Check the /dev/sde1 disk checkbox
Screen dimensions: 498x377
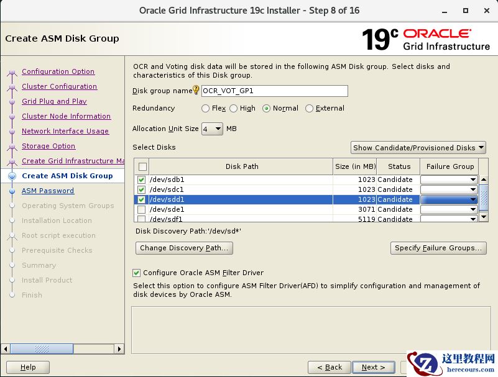tap(141, 209)
